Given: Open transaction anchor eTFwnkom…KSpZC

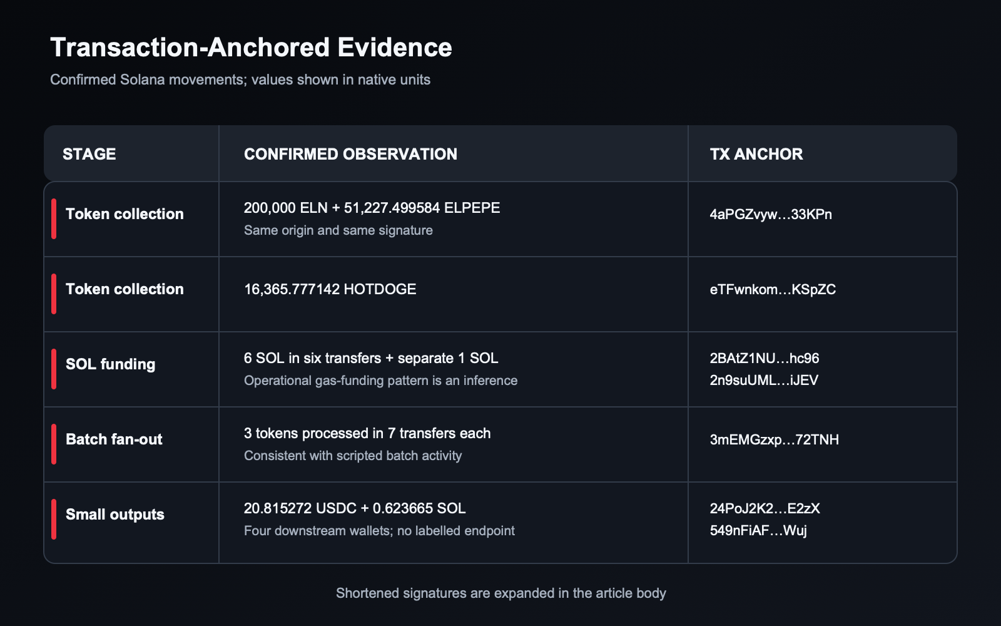Looking at the screenshot, I should coord(773,289).
